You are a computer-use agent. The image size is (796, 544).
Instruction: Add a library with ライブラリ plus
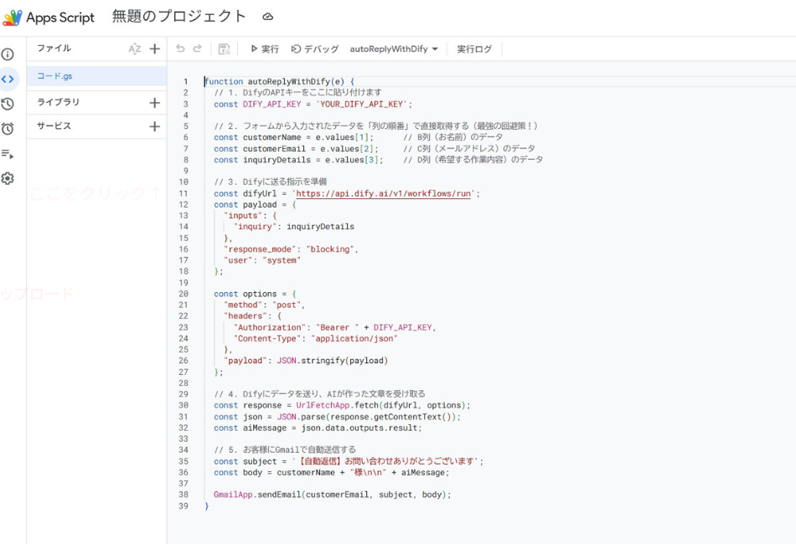coord(154,103)
